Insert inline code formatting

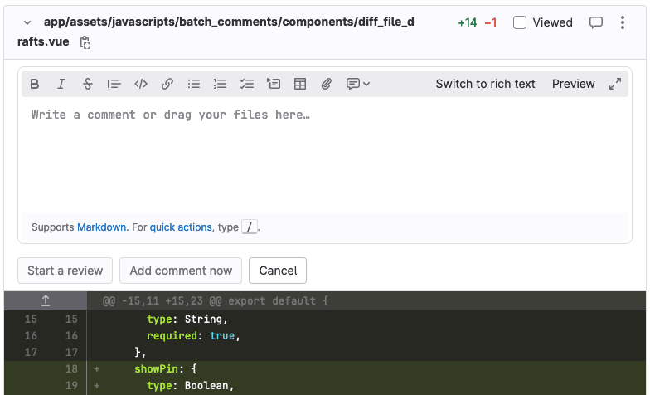(141, 84)
